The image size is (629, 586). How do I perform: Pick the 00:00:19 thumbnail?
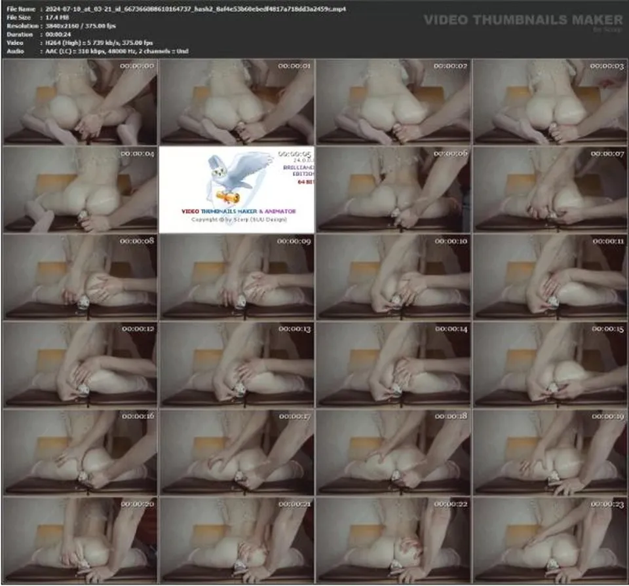click(550, 452)
